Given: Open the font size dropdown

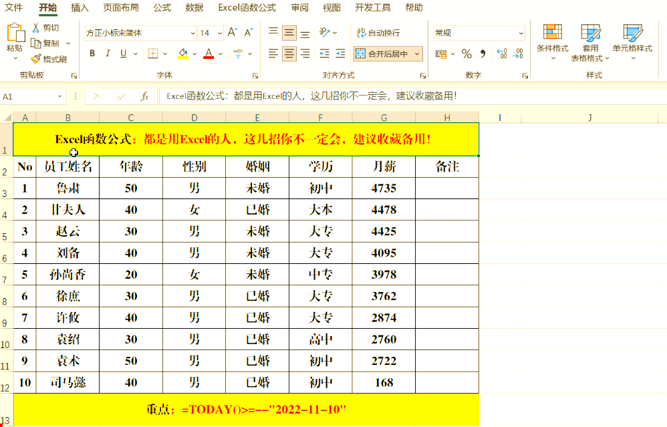Looking at the screenshot, I should 219,33.
